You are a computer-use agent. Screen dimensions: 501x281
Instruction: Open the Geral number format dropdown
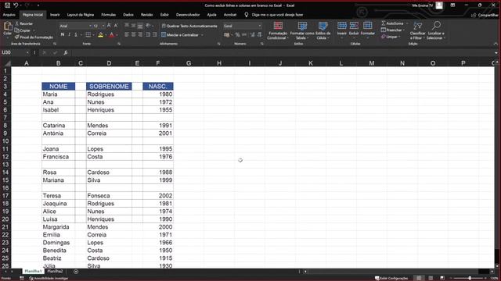260,26
